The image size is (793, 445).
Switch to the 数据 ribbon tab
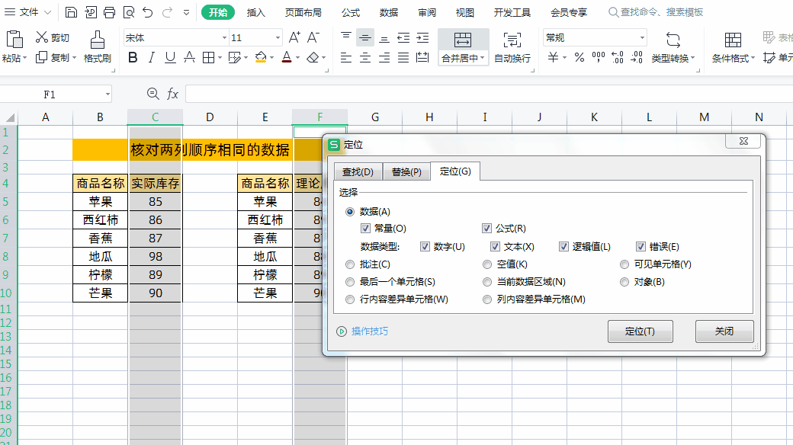(388, 13)
